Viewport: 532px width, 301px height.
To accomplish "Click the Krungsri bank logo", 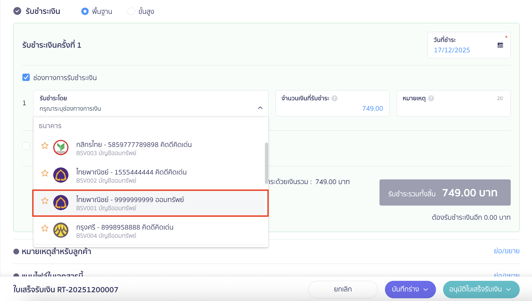I will click(61, 230).
